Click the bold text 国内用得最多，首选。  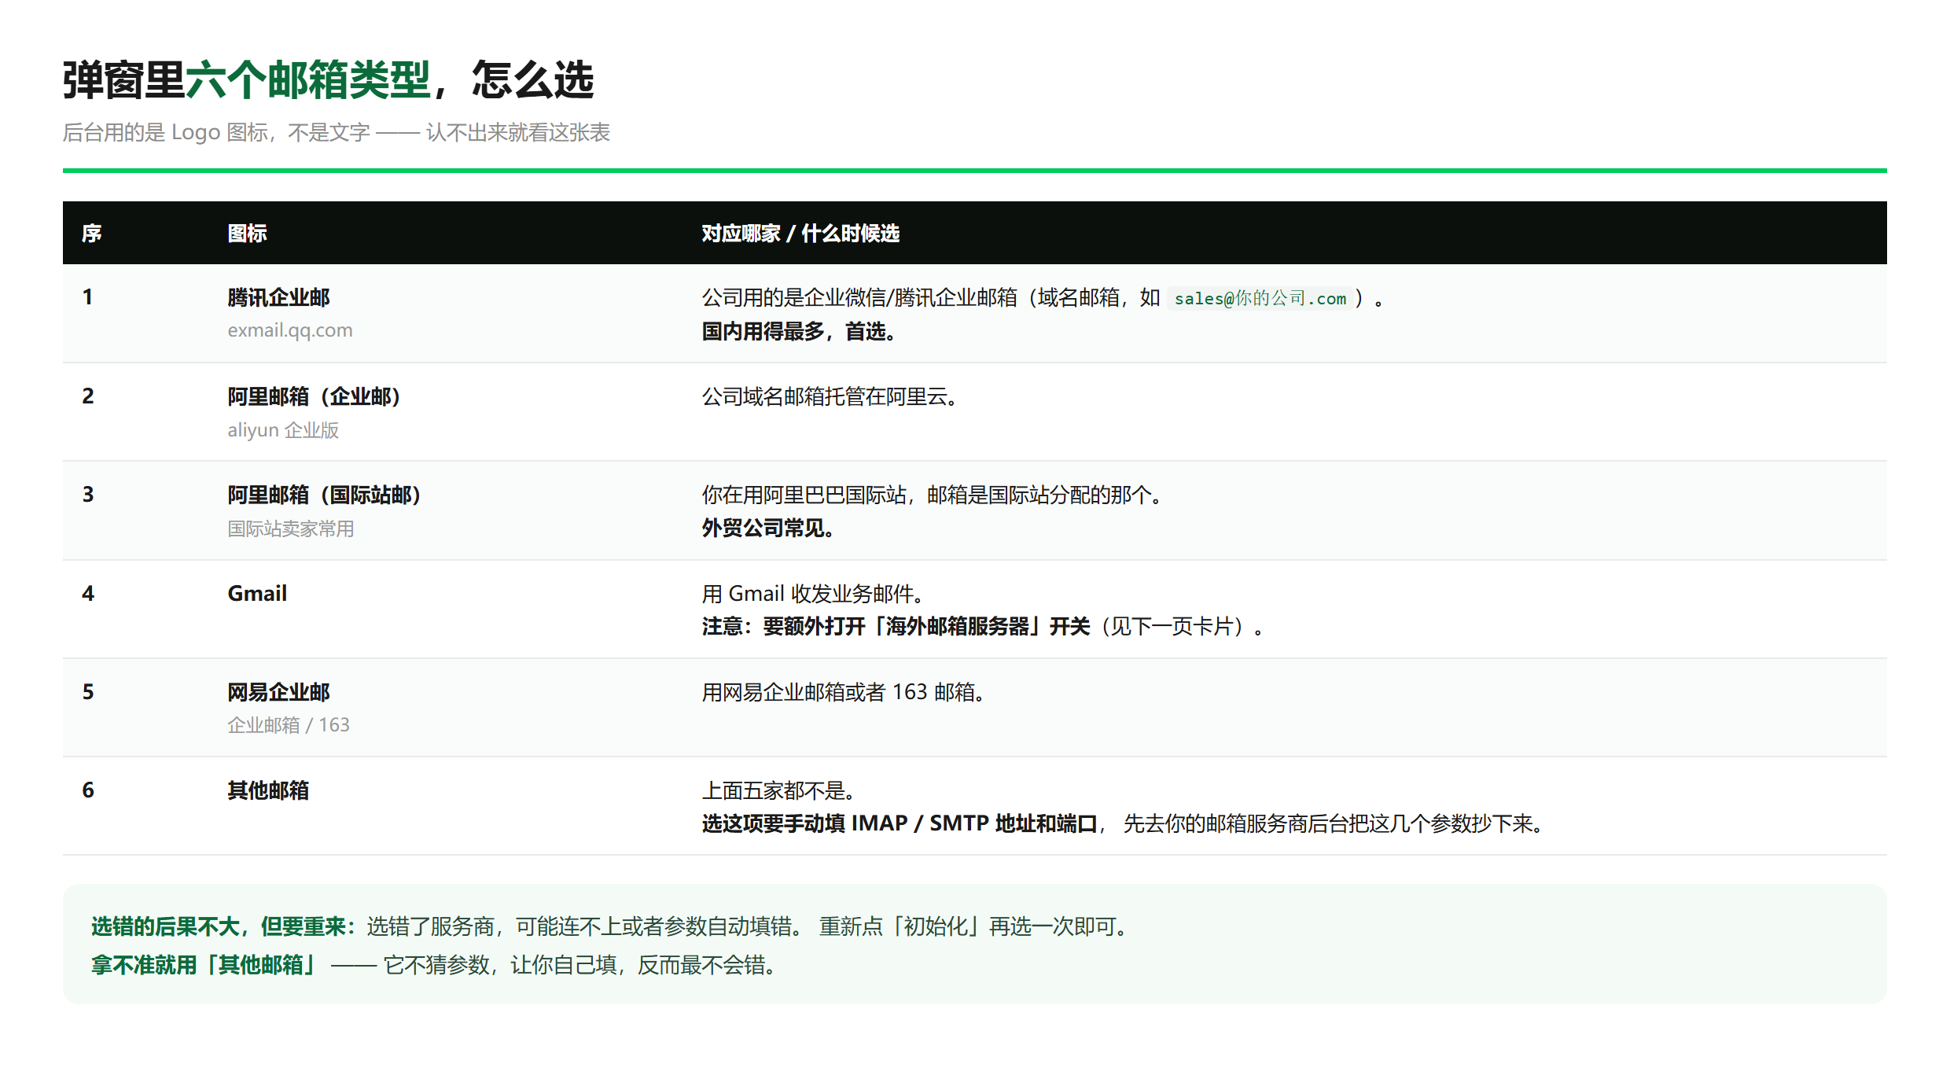click(x=800, y=331)
